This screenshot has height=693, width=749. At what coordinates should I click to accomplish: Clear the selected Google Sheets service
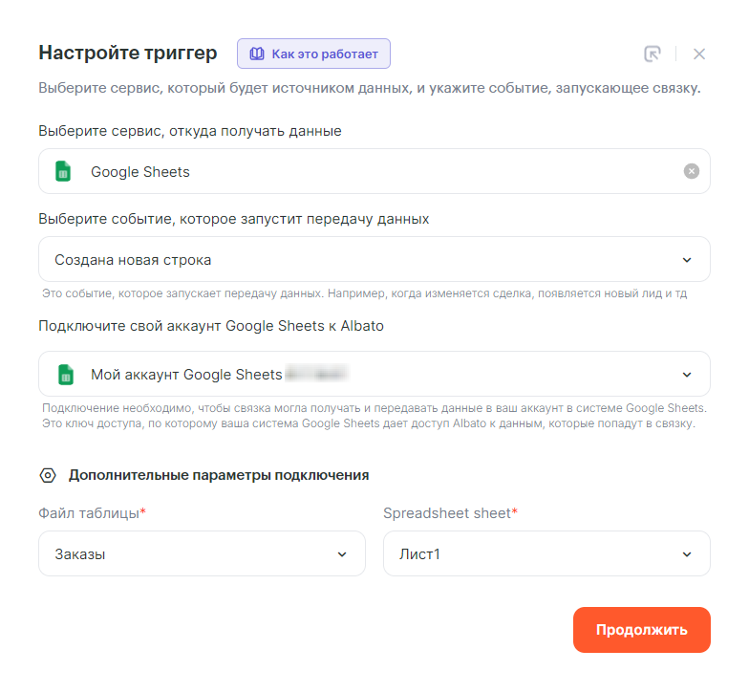coord(692,171)
